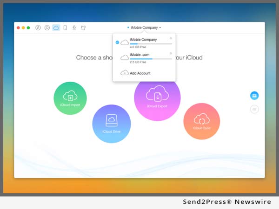Click the "2.3 GB Free" label
The image size is (279, 209).
tap(138, 62)
